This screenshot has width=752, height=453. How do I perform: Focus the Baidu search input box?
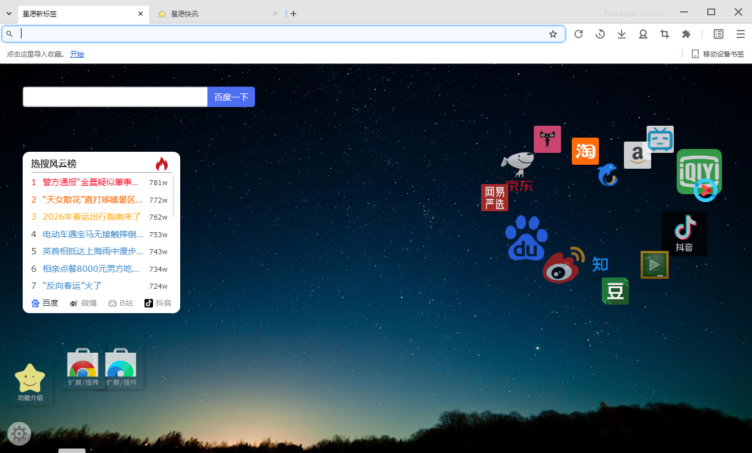[115, 97]
